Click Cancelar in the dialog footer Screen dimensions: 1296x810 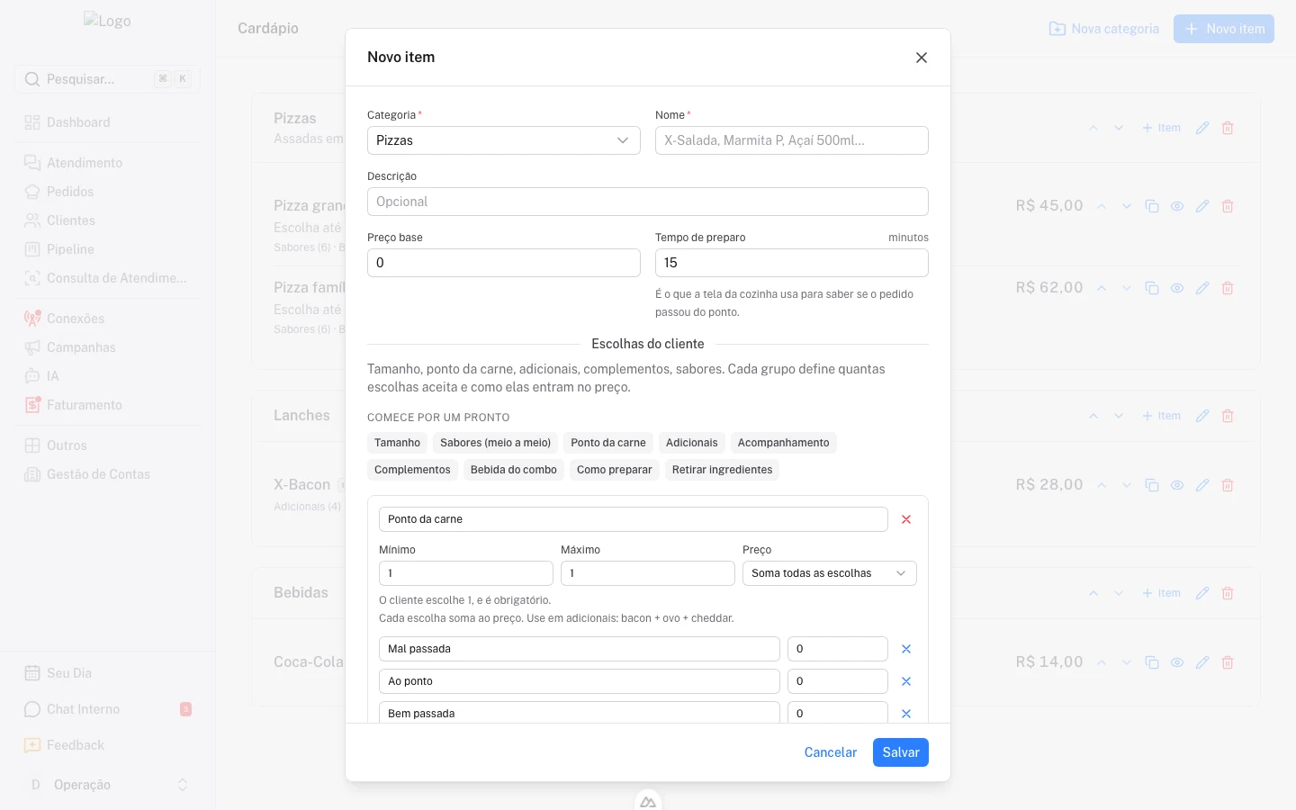[831, 752]
